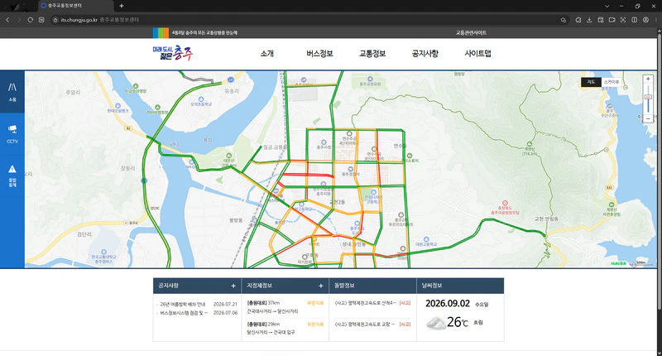
Task: Switch map to 스카이뷰 satellite view
Action: click(611, 82)
